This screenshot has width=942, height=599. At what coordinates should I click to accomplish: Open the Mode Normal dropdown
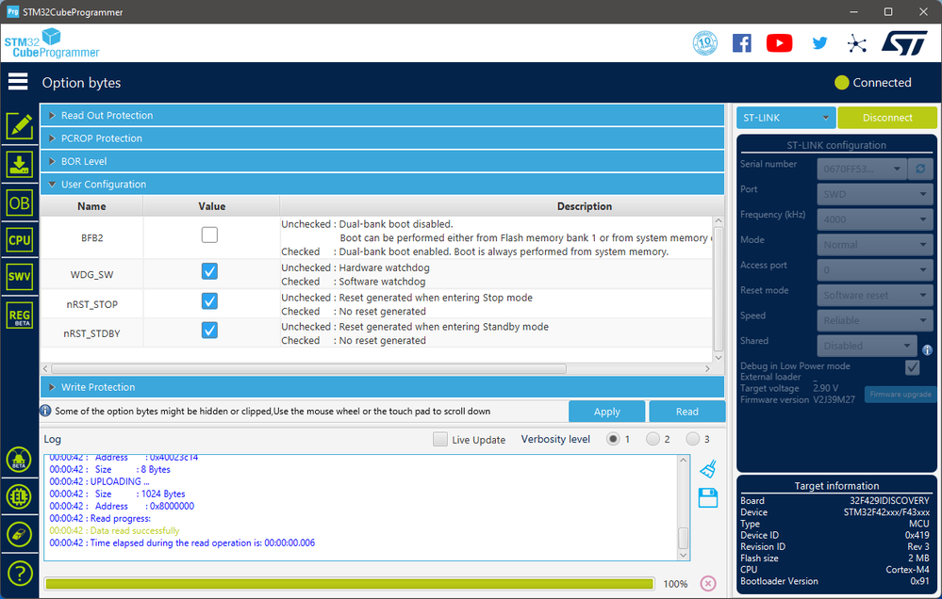875,245
